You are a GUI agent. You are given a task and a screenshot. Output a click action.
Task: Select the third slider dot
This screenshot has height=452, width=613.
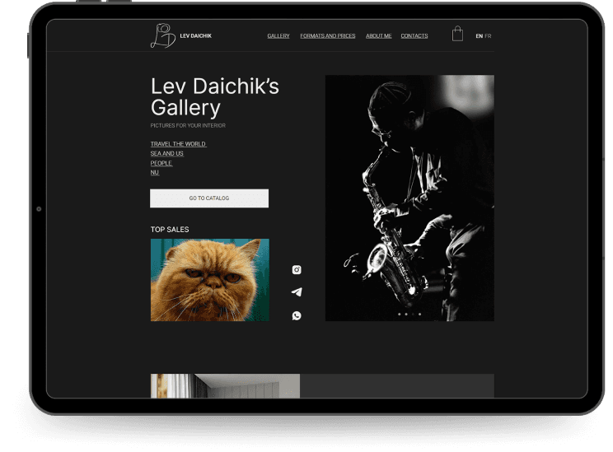(413, 315)
